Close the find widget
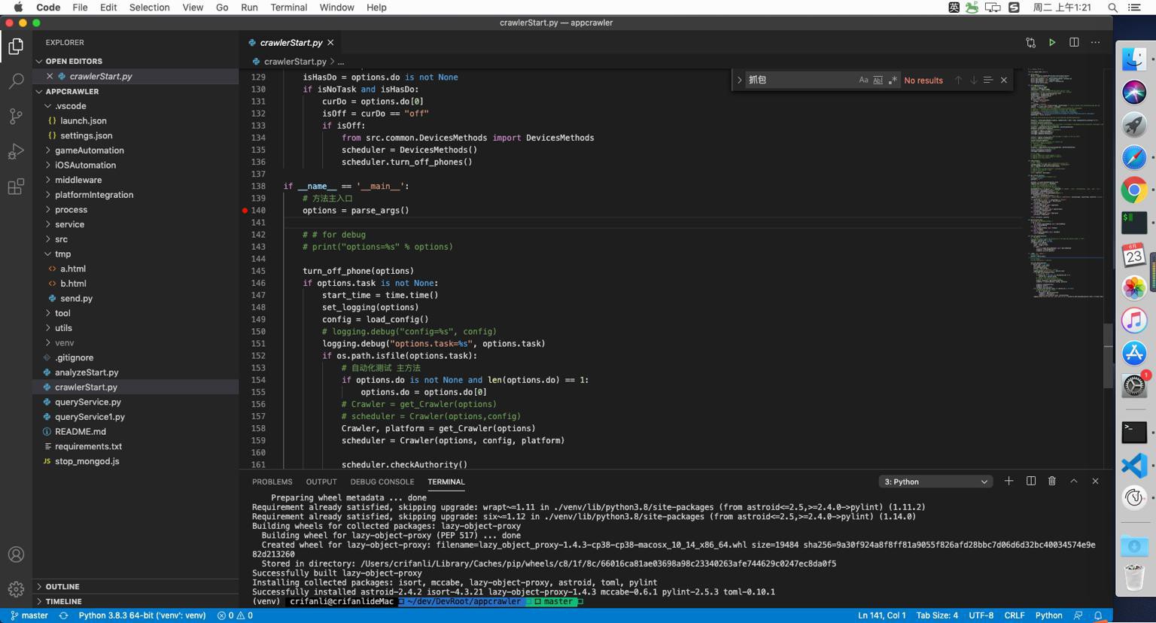1156x623 pixels. tap(1003, 80)
